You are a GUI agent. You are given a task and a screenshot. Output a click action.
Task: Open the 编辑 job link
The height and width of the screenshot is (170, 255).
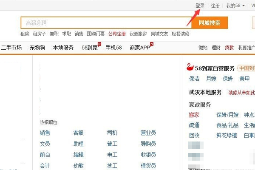click(x=78, y=155)
